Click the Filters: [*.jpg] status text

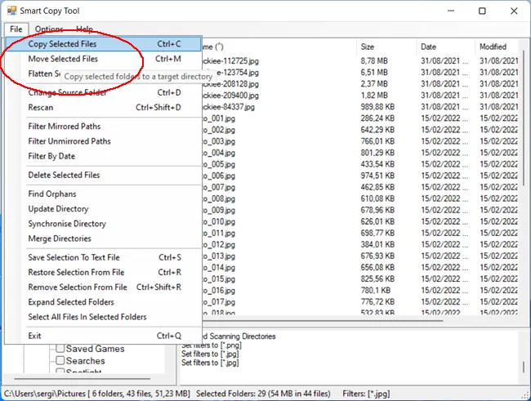(x=366, y=394)
